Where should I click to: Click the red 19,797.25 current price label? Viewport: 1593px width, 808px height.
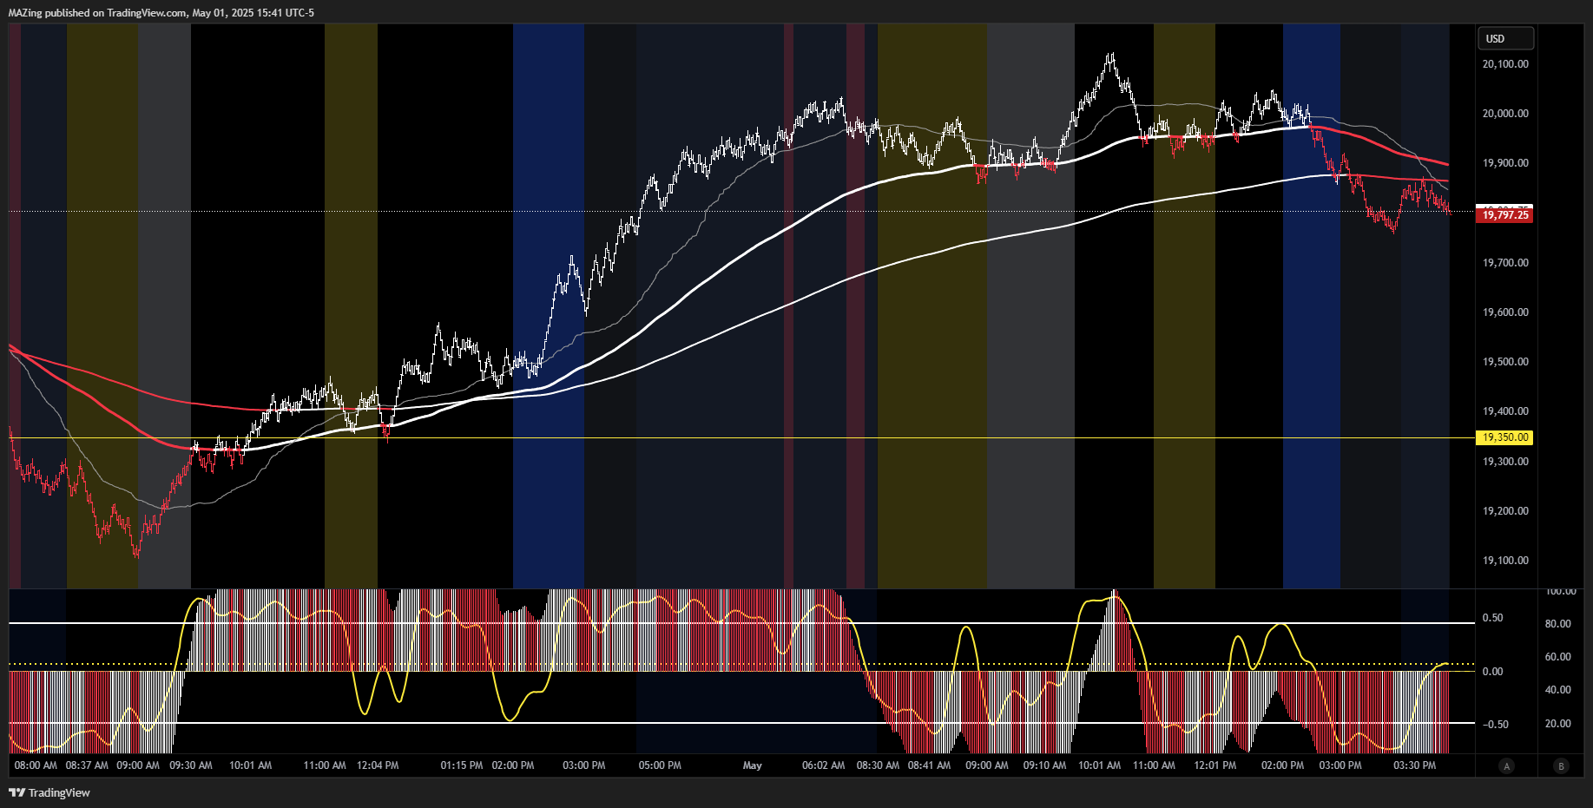pos(1504,215)
